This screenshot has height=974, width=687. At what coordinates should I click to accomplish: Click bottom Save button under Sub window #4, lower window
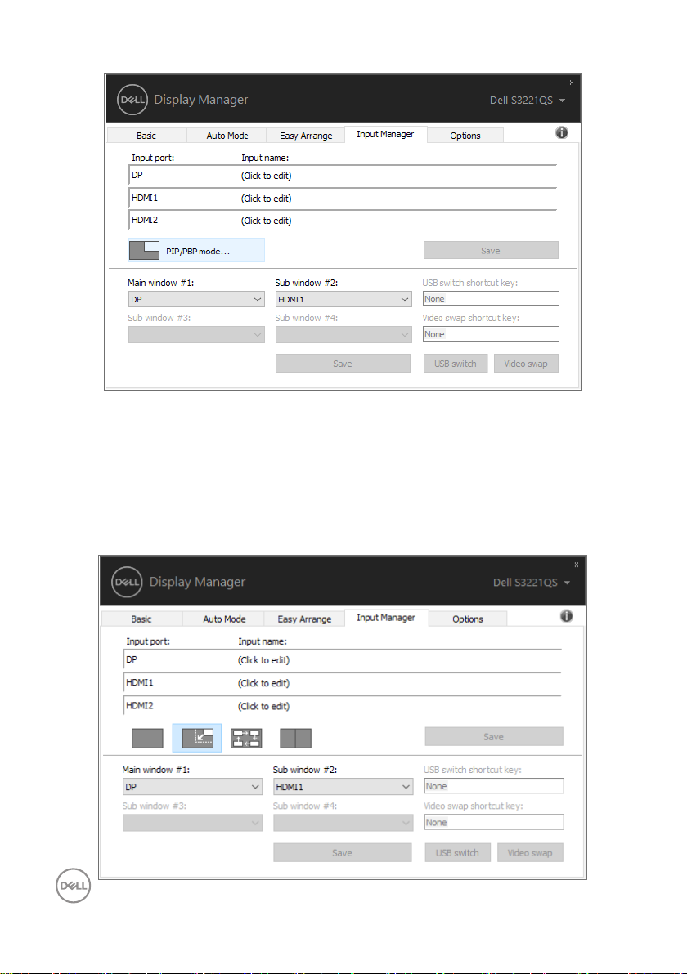[342, 852]
